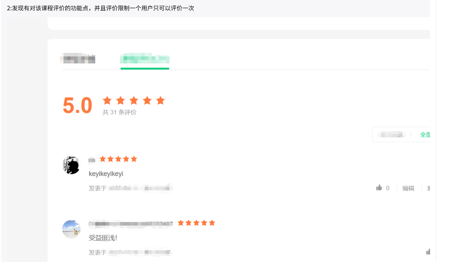Click 编辑 to edit the review
Viewport: 450px width, 262px height.
[x=408, y=188]
